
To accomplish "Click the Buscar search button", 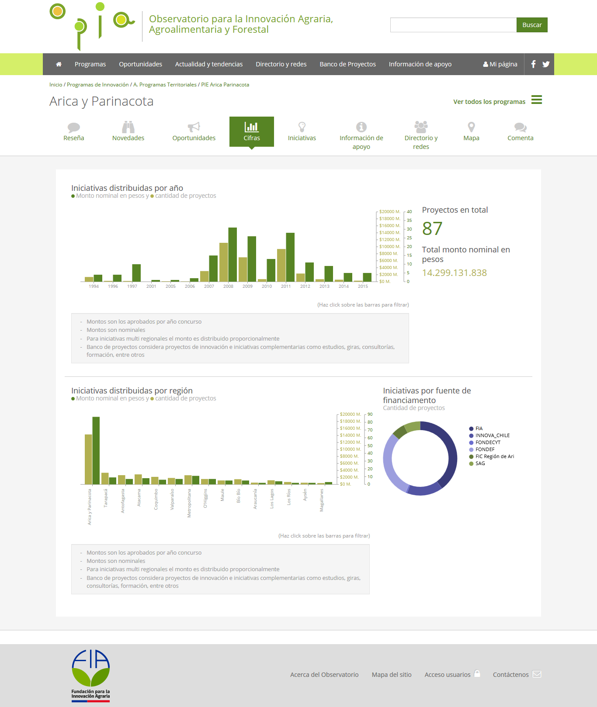I will (532, 25).
